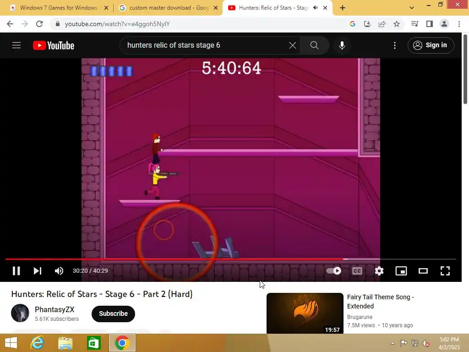Open the Brugarune channel name

(360, 317)
